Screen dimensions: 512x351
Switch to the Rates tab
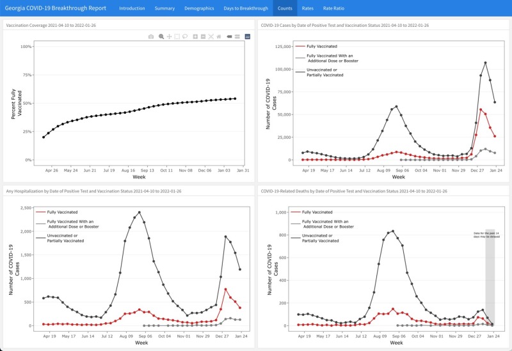pos(308,8)
